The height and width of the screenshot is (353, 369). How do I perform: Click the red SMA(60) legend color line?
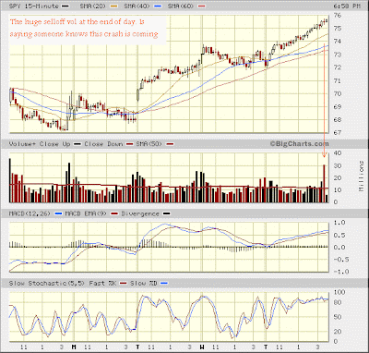point(202,6)
